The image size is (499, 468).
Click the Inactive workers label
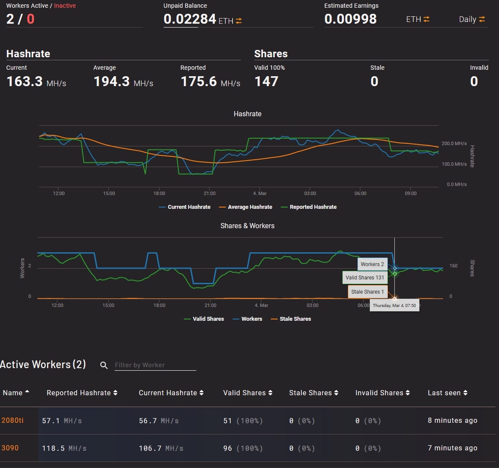[x=65, y=6]
